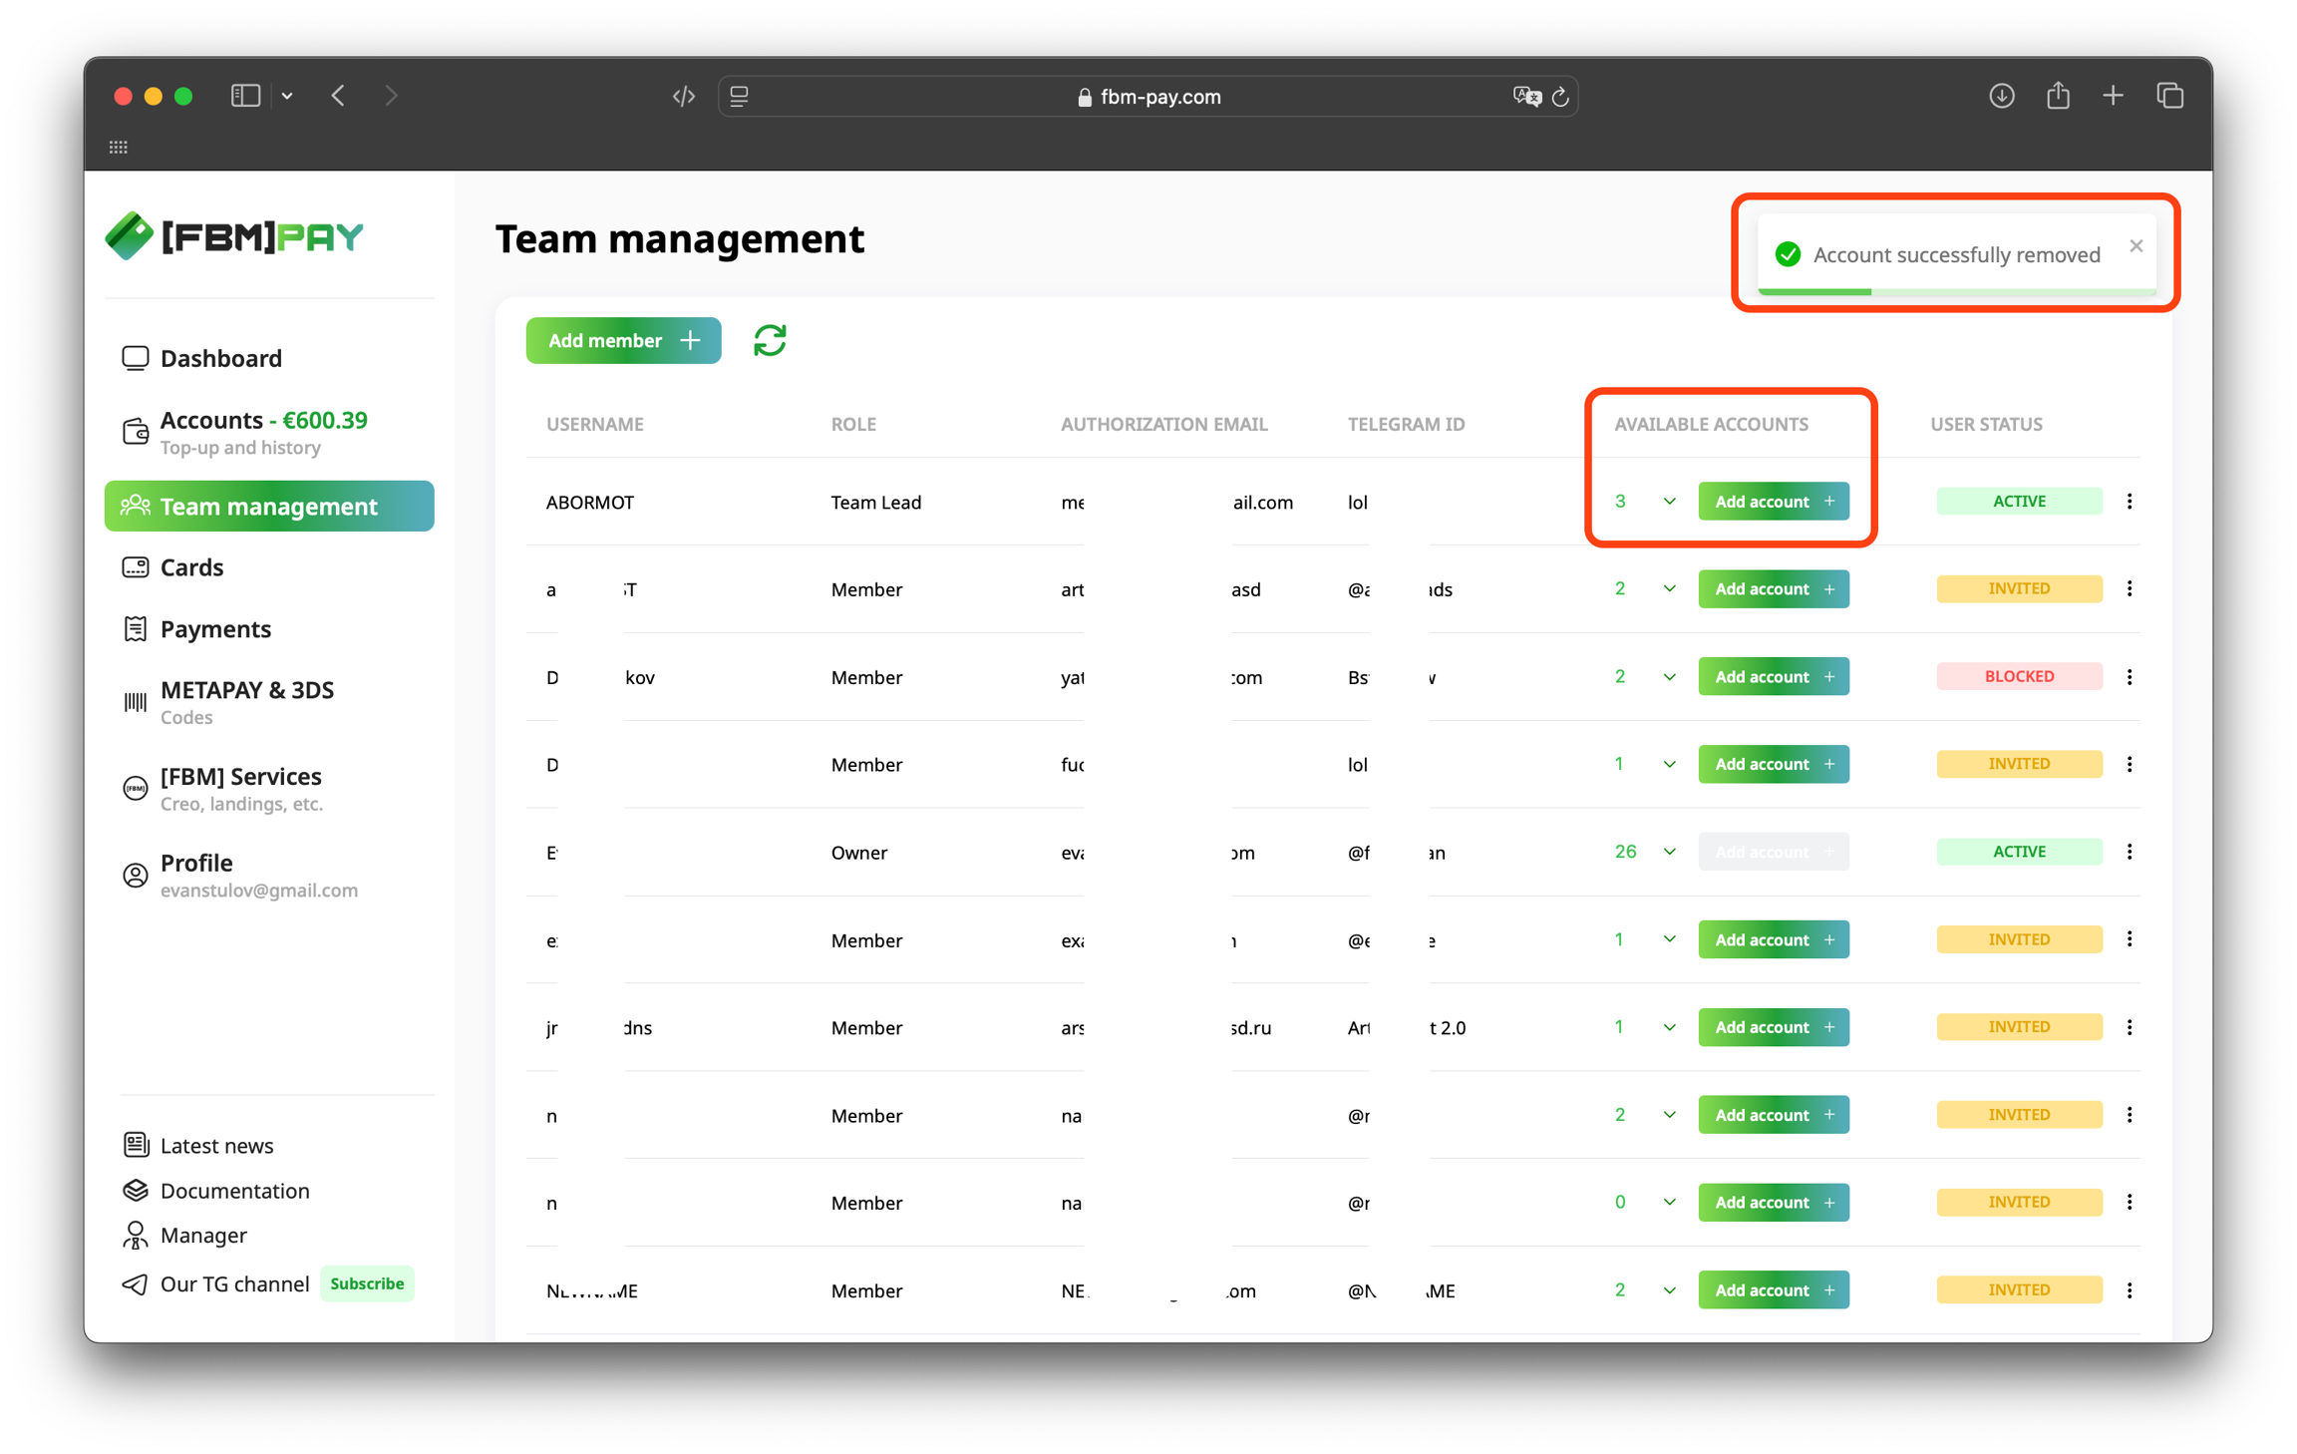Click the Safari downloads icon
Image resolution: width=2297 pixels, height=1454 pixels.
click(x=2001, y=96)
